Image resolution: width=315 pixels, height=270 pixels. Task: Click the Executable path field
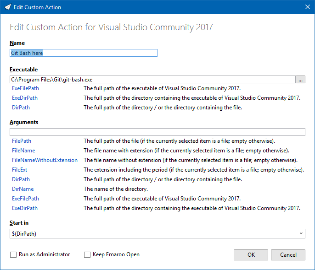152,80
